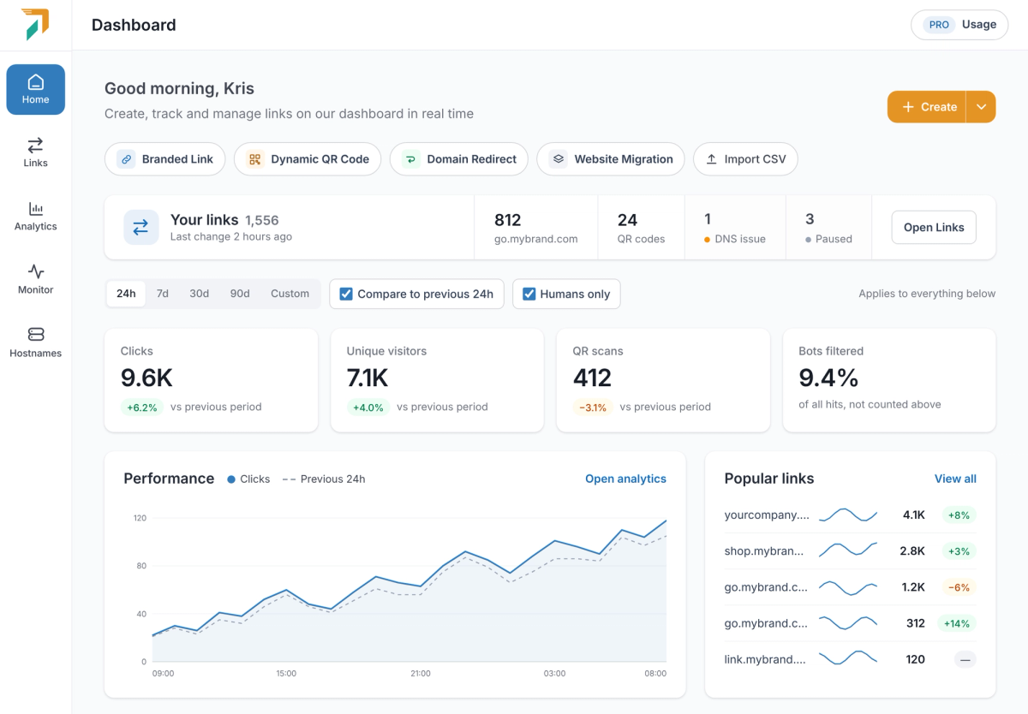Click yourcompany... in Popular links
This screenshot has height=714, width=1028.
pyautogui.click(x=767, y=515)
